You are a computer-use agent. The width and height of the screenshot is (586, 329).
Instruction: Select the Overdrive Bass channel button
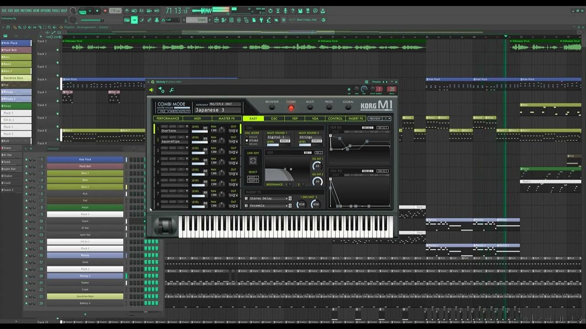(85, 297)
